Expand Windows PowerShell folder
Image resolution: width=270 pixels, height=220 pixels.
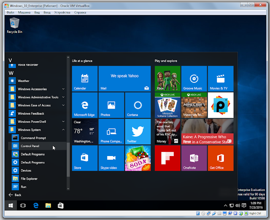pos(37,122)
